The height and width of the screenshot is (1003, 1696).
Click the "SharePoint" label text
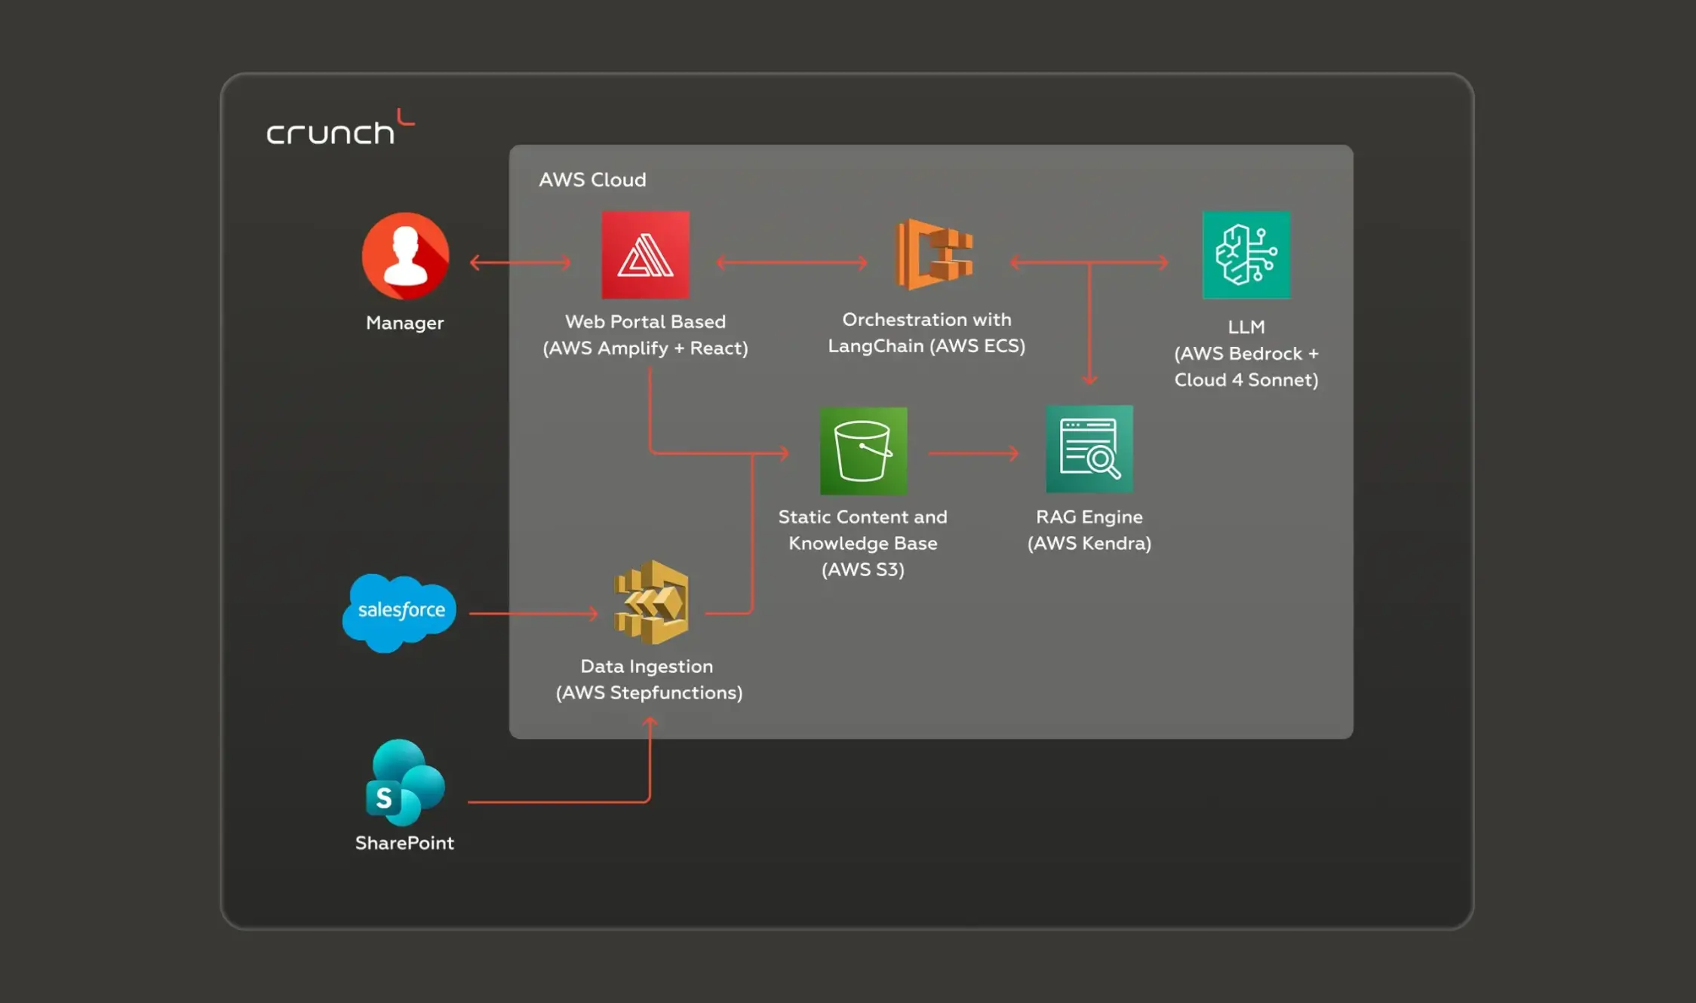pos(404,843)
